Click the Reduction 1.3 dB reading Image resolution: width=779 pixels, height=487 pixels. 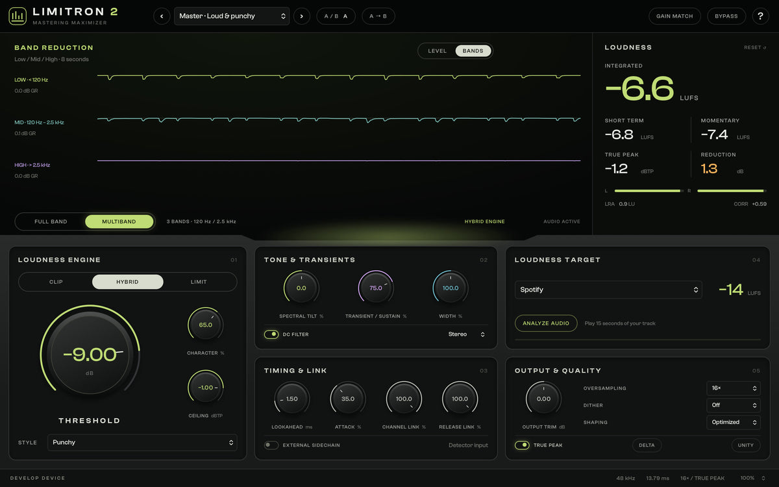710,169
